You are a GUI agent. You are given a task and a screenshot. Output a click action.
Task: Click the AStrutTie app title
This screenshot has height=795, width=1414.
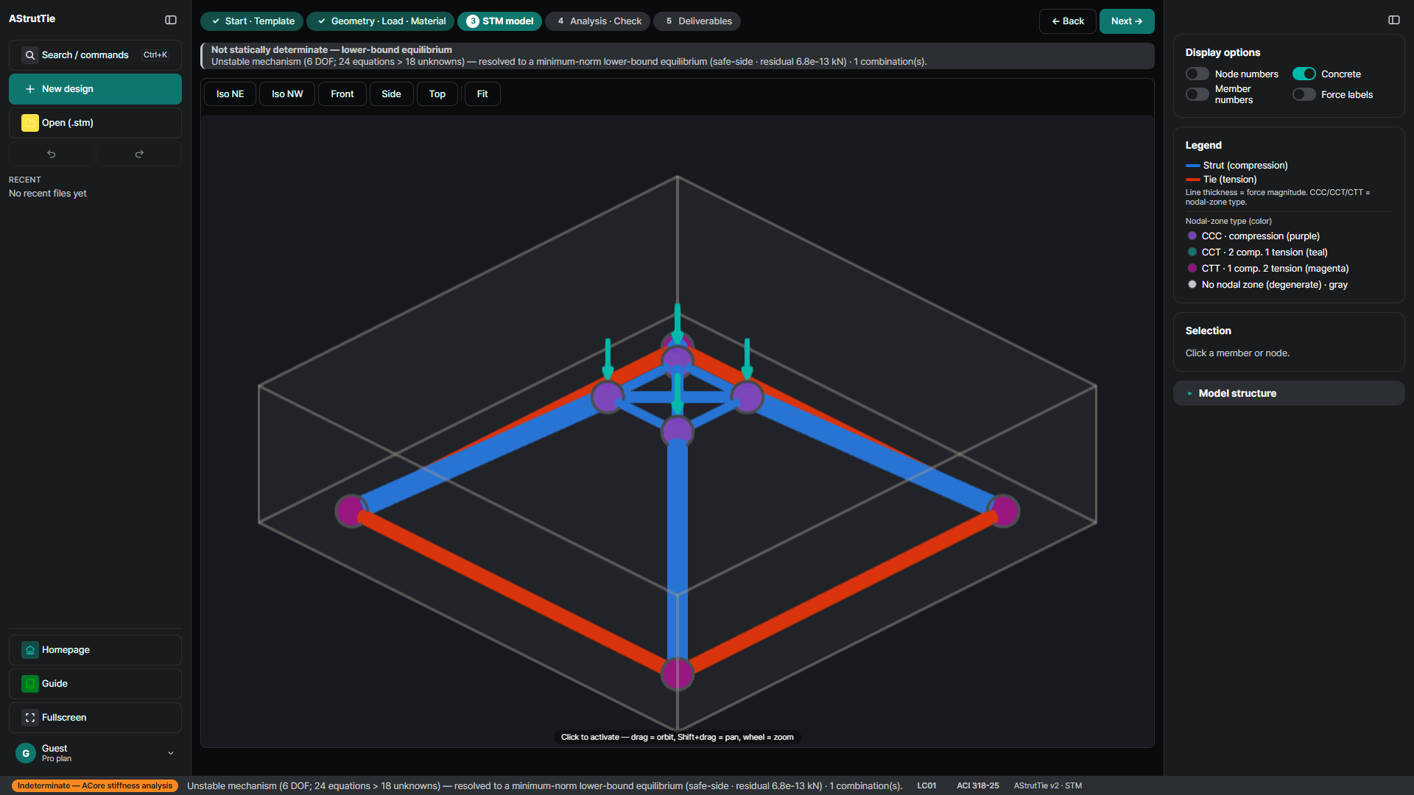pos(32,19)
